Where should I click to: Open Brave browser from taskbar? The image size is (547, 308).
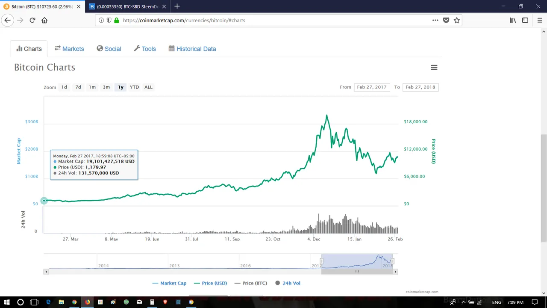(x=165, y=302)
